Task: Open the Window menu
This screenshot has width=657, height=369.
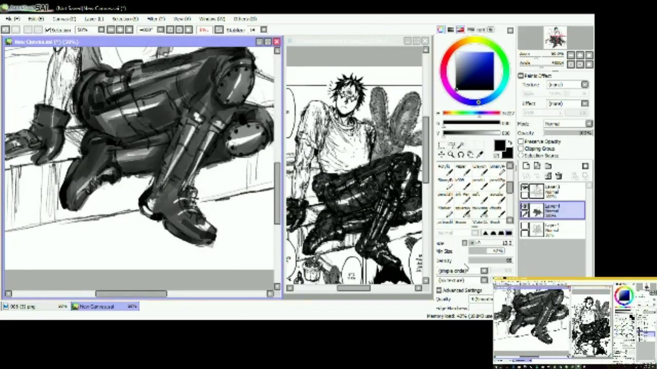Action: pos(211,19)
